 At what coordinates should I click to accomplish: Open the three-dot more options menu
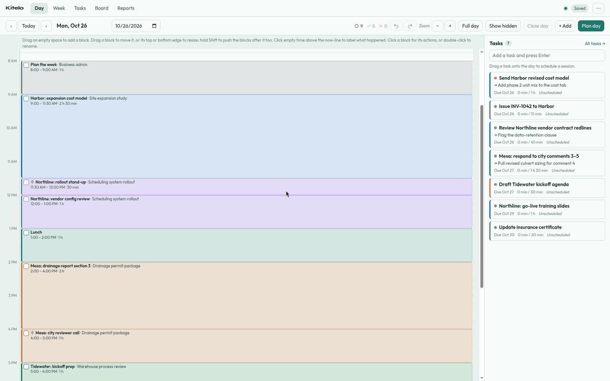[599, 8]
